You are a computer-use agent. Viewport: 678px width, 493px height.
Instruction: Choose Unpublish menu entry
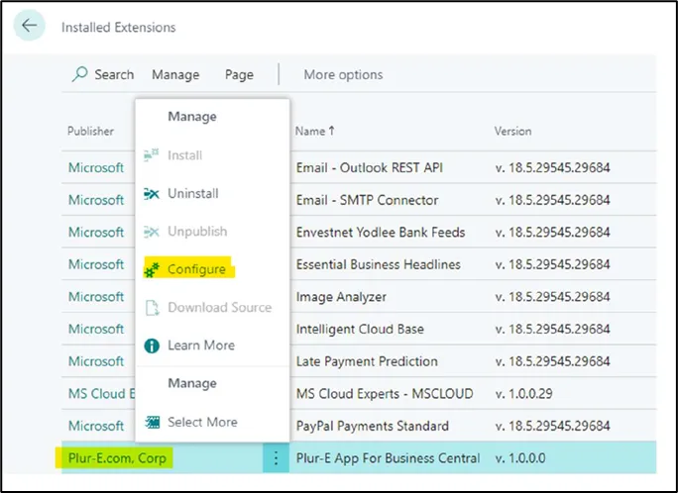point(197,232)
